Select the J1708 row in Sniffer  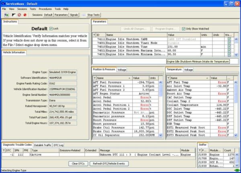pyautogui.click(x=216, y=158)
